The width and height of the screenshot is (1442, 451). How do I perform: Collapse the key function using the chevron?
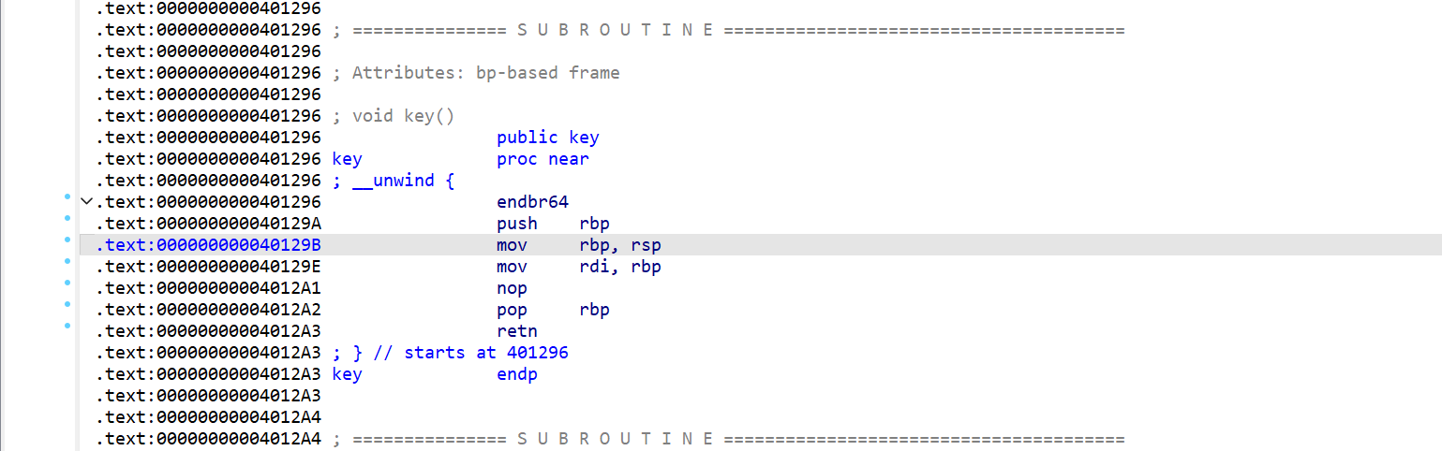pos(87,201)
